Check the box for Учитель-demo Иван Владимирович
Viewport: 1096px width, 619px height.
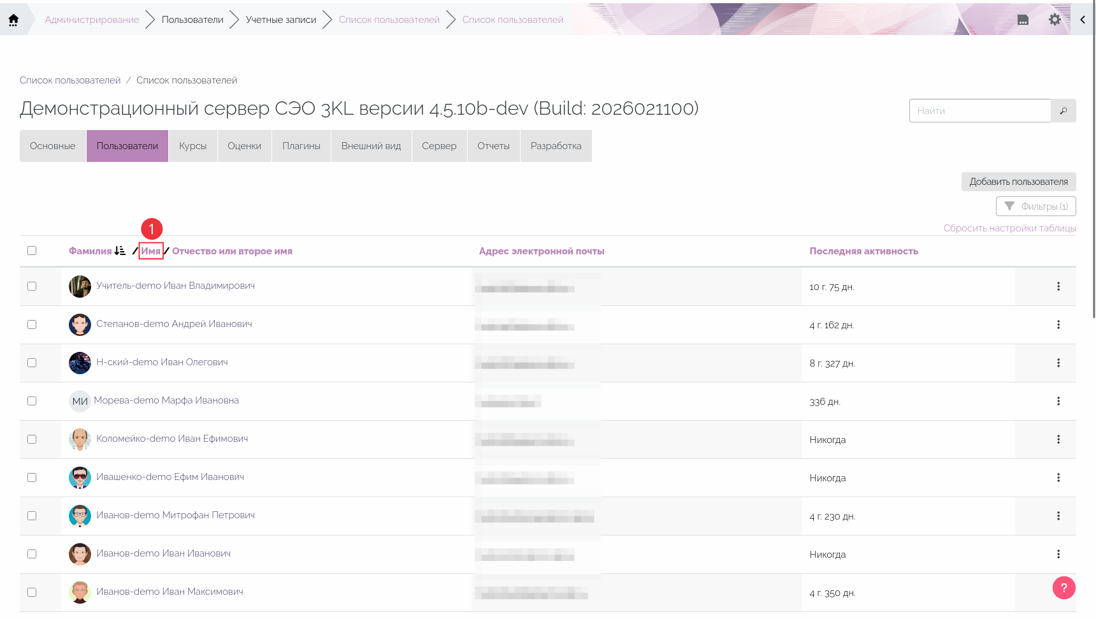32,286
